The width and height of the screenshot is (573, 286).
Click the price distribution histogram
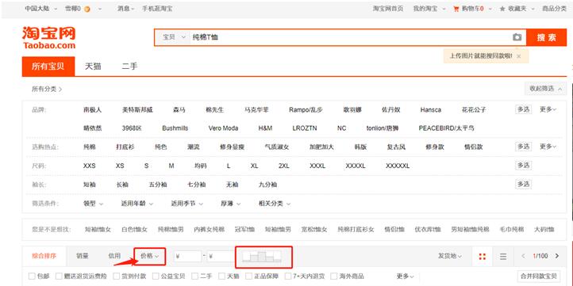(262, 256)
